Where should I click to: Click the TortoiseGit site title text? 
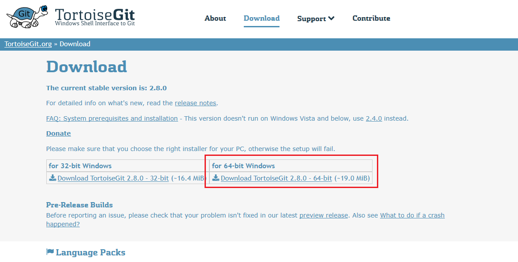(95, 15)
